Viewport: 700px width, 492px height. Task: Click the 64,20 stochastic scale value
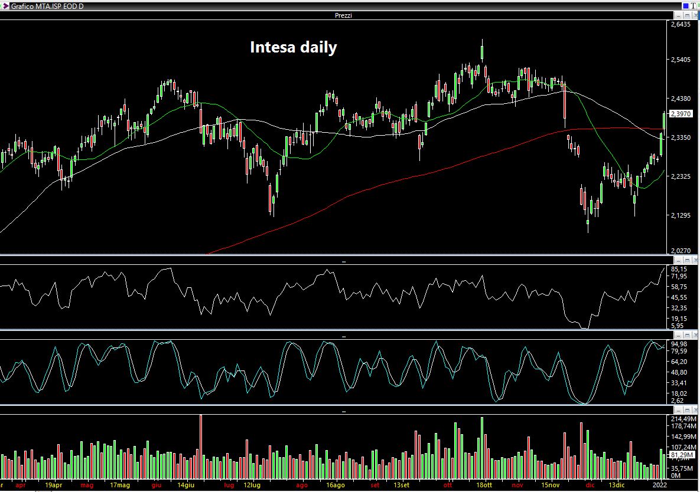tap(679, 362)
